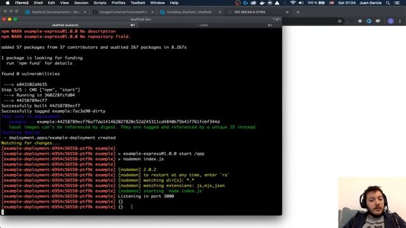Open the Shell menu
406x228 pixels.
[38, 3]
